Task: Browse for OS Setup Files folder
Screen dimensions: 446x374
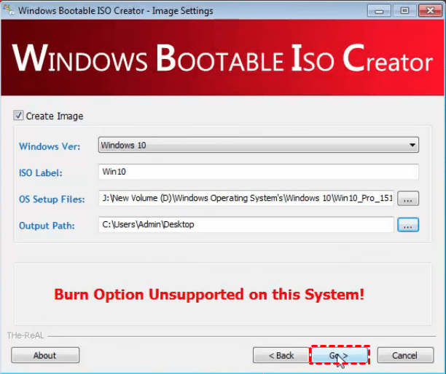Action: pyautogui.click(x=408, y=198)
